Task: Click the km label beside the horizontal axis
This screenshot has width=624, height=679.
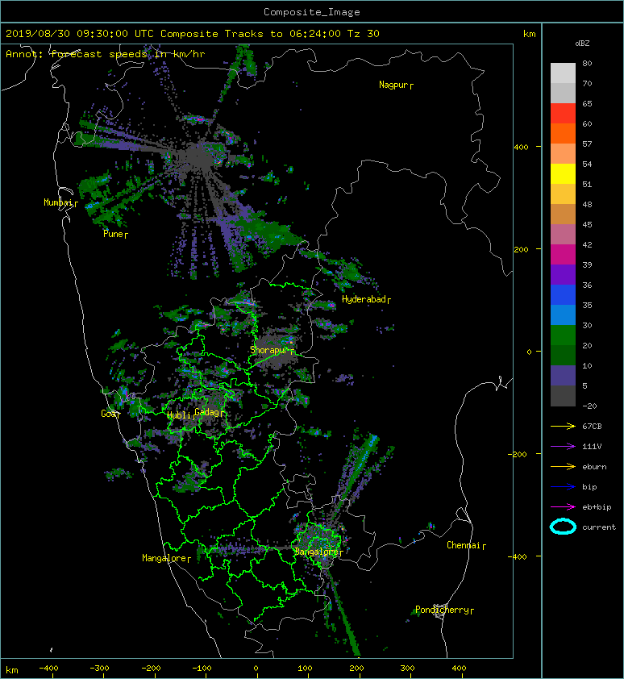Action: [x=12, y=670]
